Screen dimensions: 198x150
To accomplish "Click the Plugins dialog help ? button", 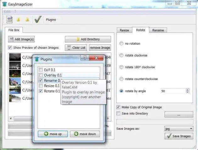I will tap(85, 58).
